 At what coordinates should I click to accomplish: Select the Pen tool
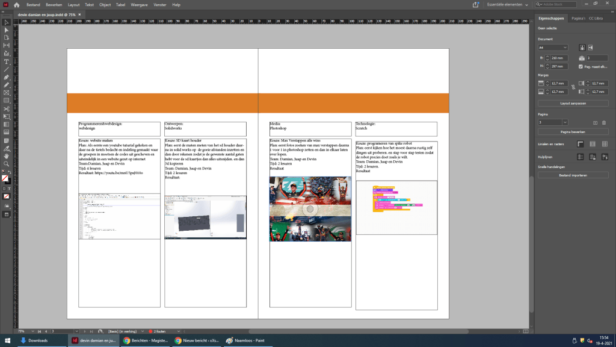pos(6,77)
